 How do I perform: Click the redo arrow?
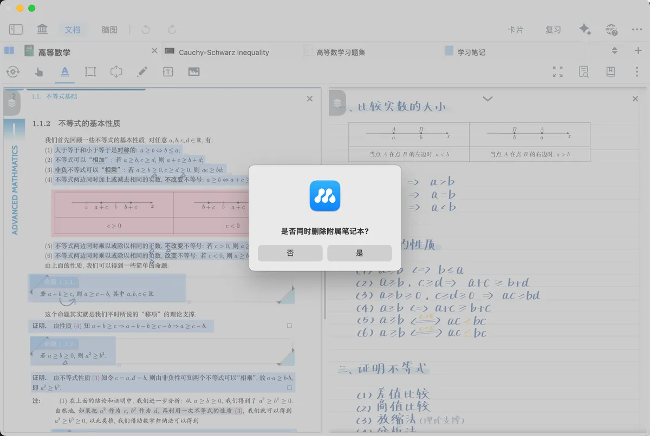click(x=172, y=30)
